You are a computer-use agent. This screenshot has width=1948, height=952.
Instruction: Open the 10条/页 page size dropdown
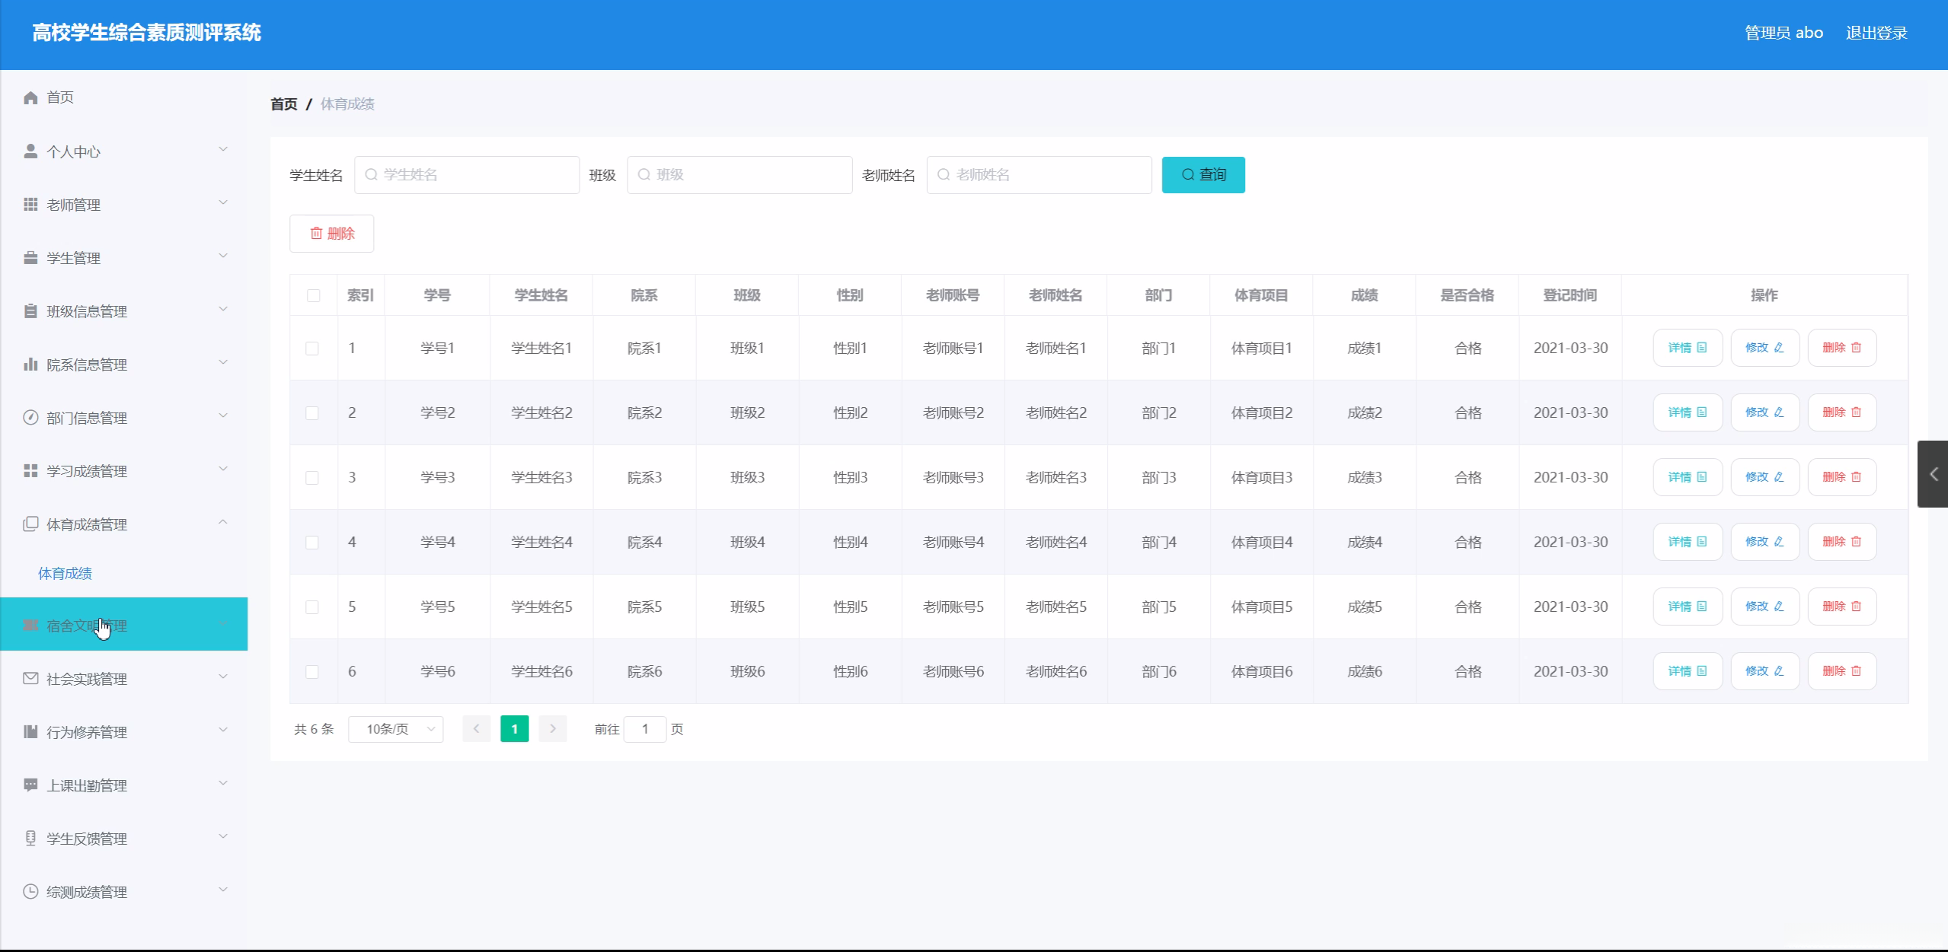point(396,729)
